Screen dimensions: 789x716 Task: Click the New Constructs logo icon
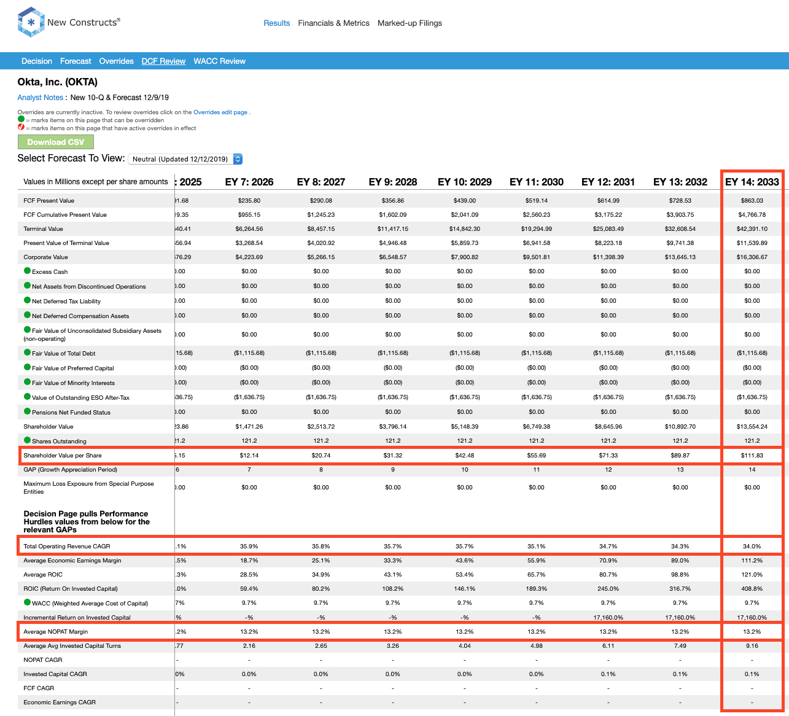tap(31, 22)
